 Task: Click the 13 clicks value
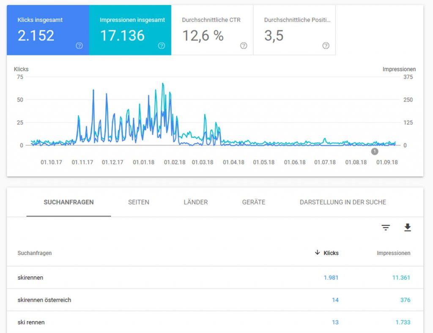(x=335, y=322)
